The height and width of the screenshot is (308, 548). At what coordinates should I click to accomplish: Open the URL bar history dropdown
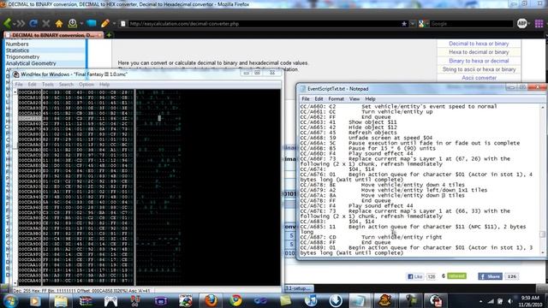coord(413,24)
